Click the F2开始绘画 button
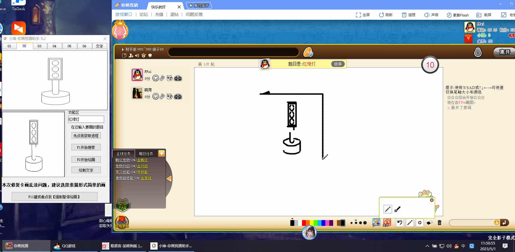This screenshot has height=252, width=515. pos(86,160)
